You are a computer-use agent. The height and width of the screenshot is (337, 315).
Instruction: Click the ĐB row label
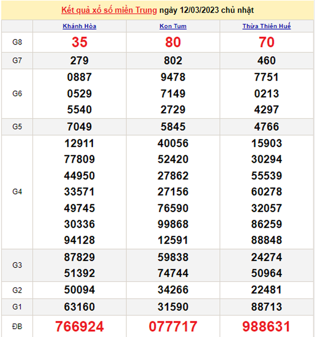click(x=17, y=326)
